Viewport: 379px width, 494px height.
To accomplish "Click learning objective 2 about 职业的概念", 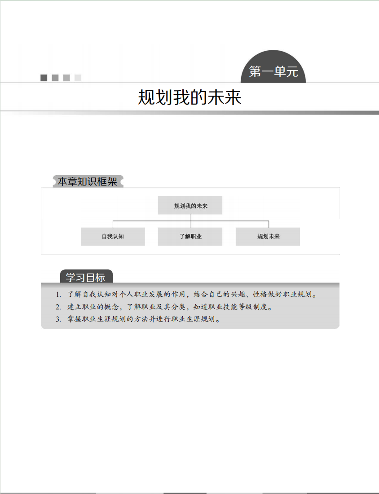I will tap(164, 307).
